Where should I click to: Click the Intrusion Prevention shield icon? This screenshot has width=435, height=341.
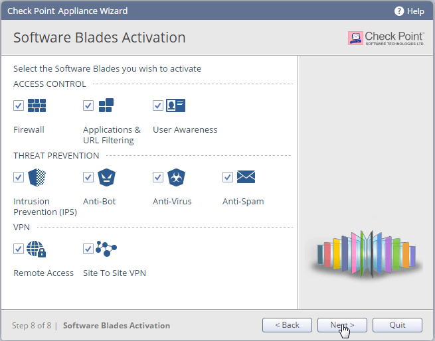(37, 177)
